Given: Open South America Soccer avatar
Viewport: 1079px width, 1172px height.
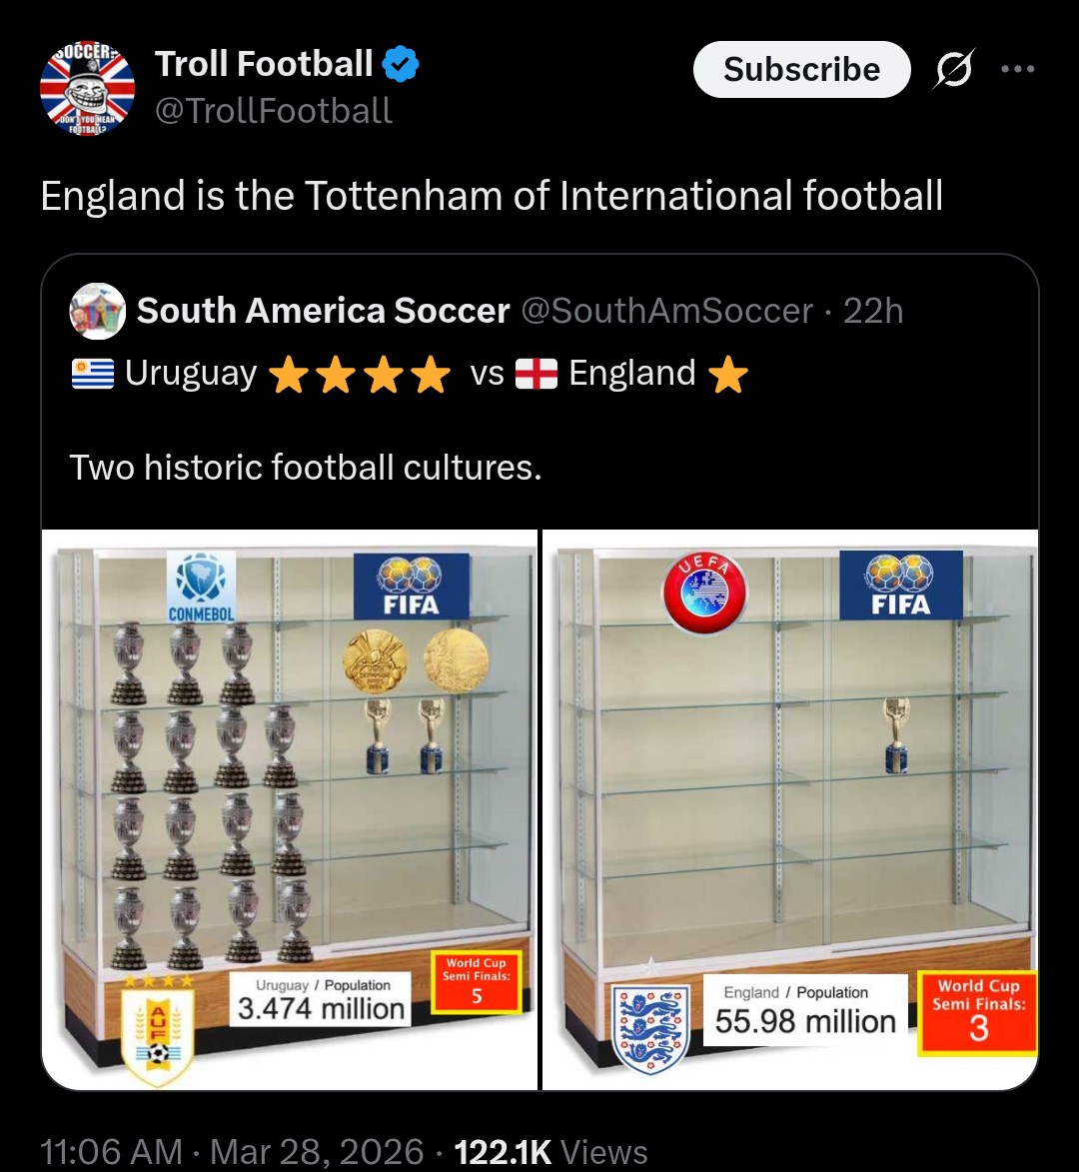Looking at the screenshot, I should coord(97,311).
